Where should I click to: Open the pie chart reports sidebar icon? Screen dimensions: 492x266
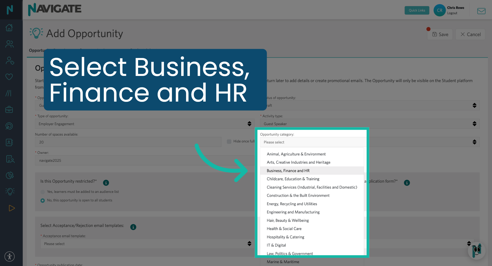(x=10, y=175)
